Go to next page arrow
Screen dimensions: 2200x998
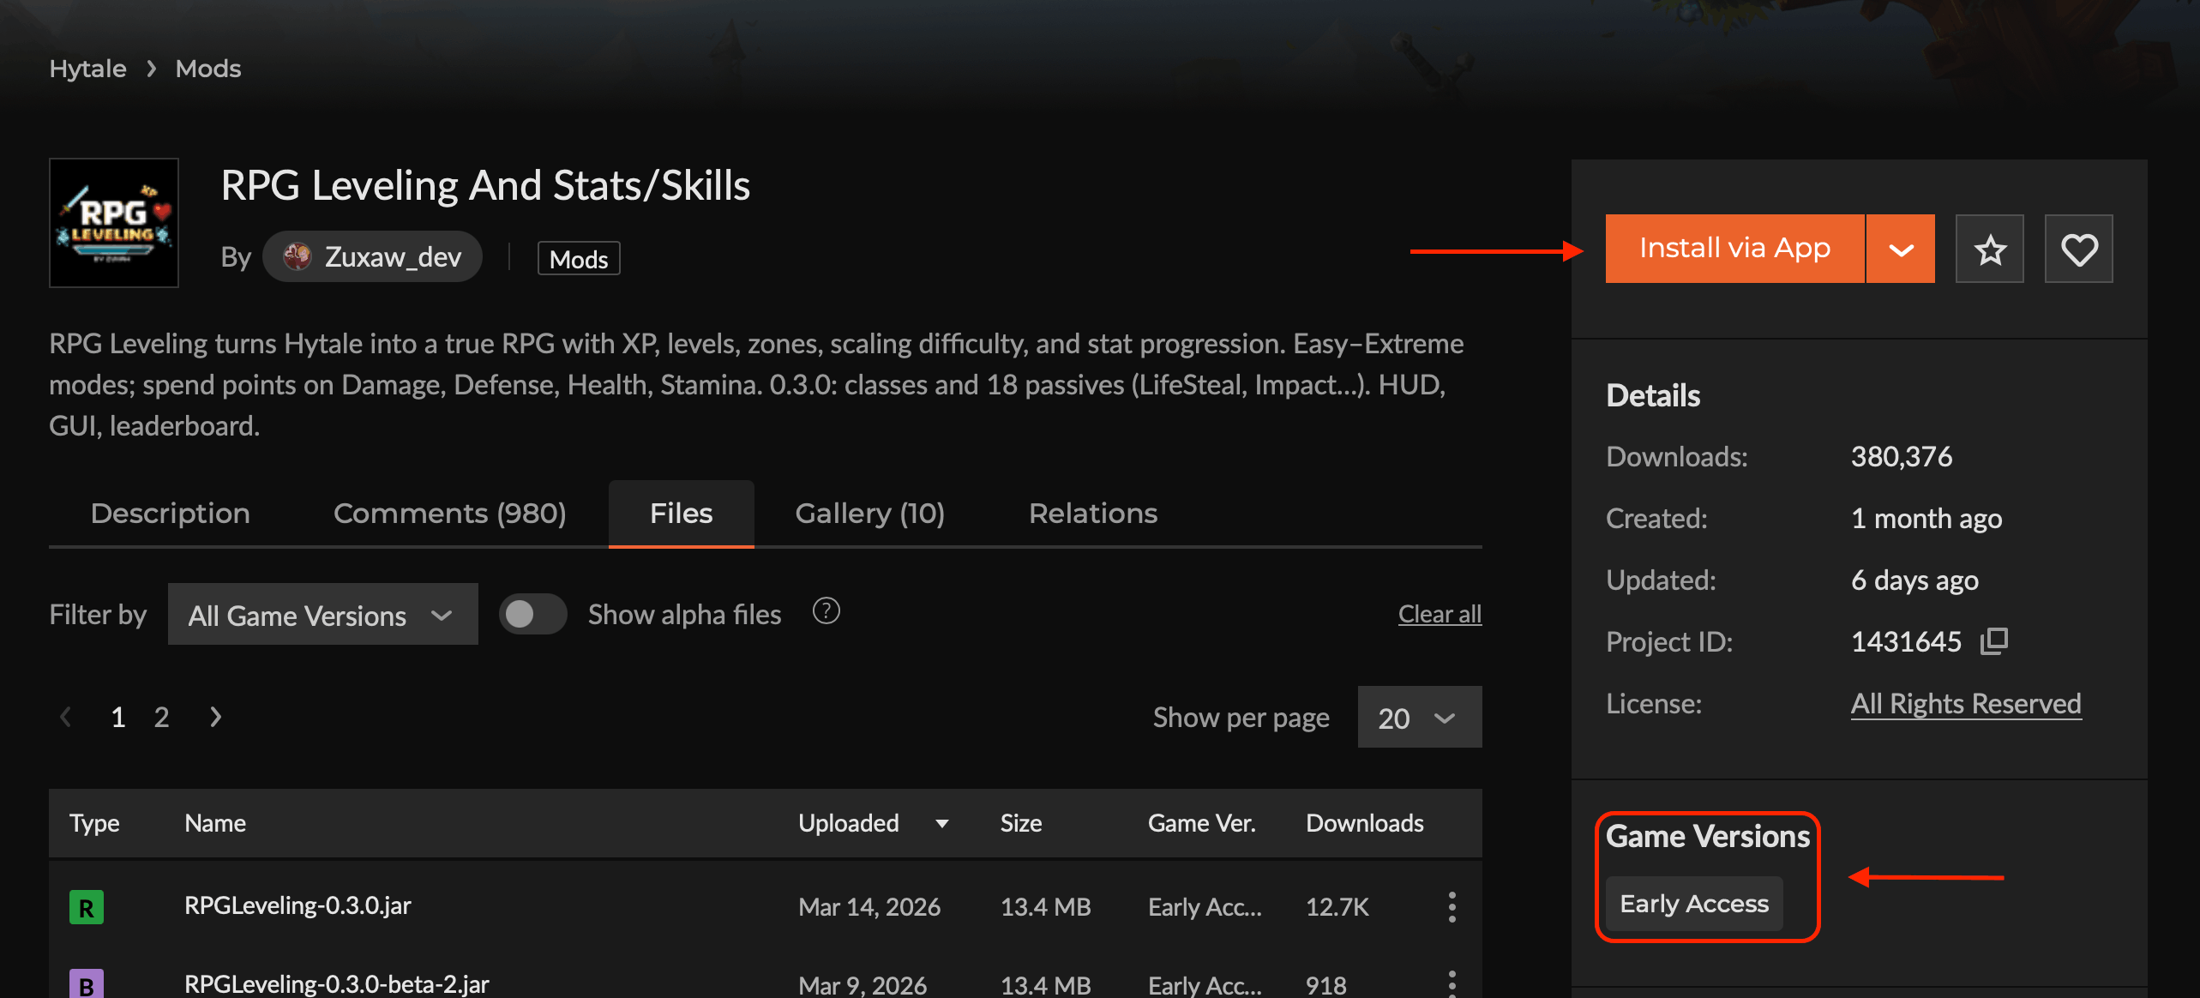click(x=216, y=717)
